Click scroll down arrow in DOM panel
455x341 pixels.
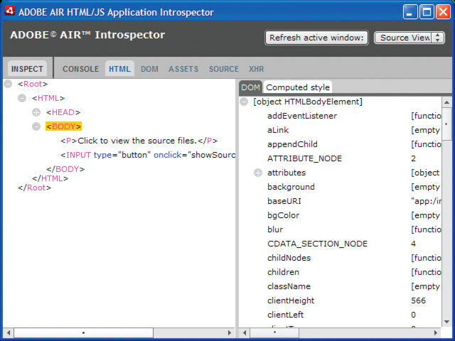point(447,322)
